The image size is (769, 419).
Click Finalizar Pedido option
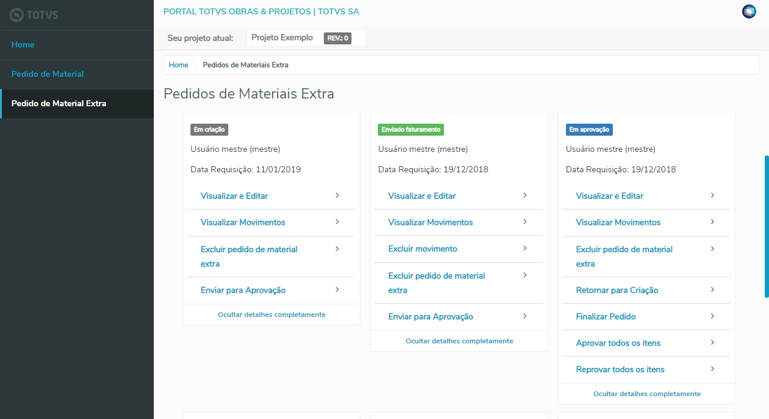point(606,317)
